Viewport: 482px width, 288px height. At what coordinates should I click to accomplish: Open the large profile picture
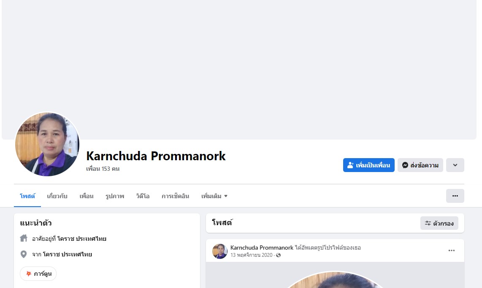47,144
